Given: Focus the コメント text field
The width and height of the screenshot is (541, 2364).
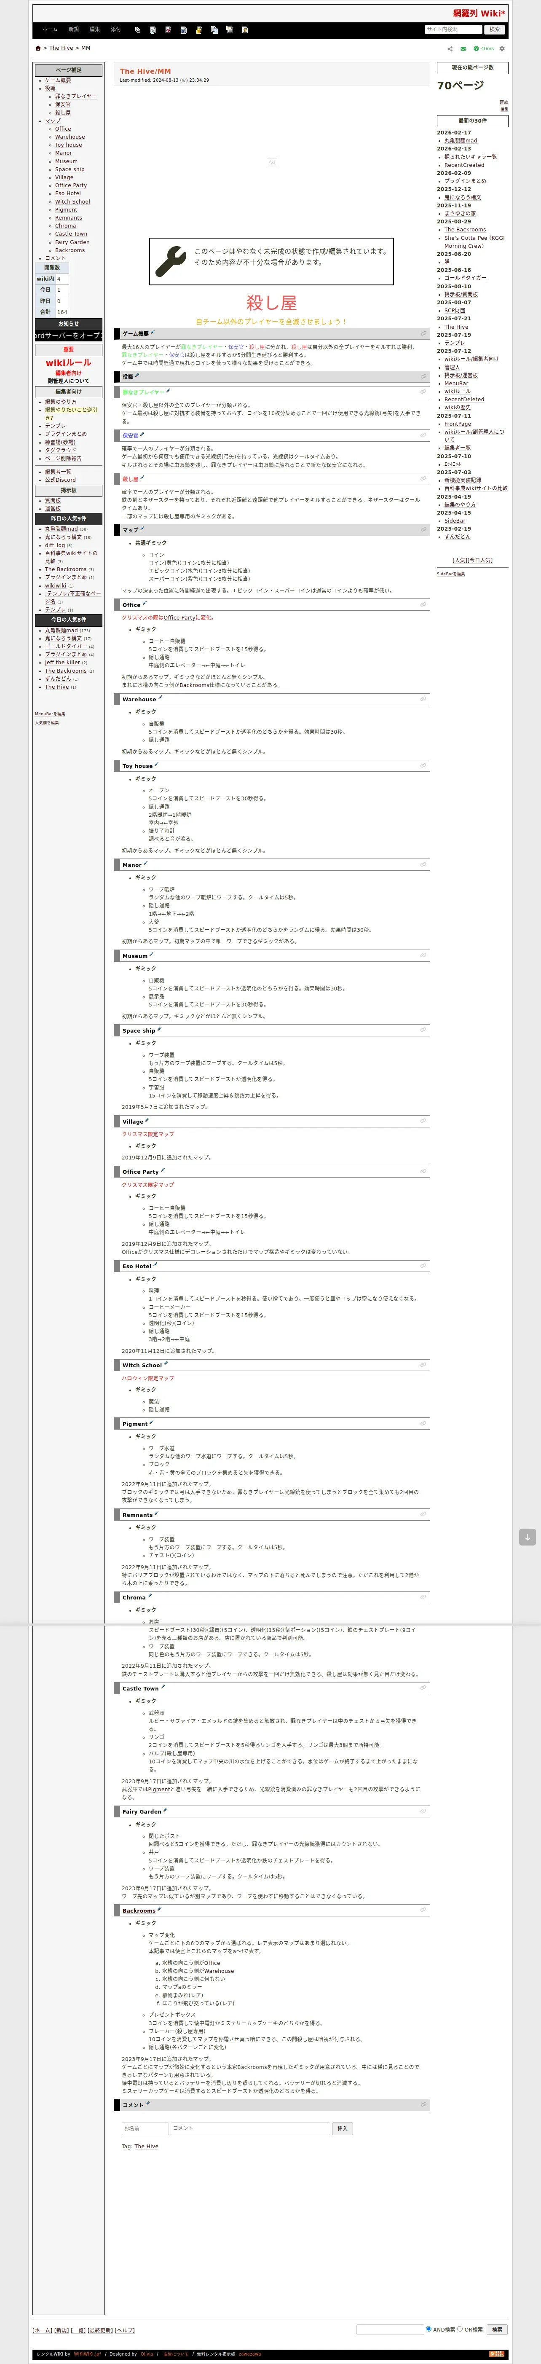Looking at the screenshot, I should click(x=249, y=2129).
